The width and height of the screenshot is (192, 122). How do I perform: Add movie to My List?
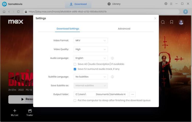pos(15,112)
